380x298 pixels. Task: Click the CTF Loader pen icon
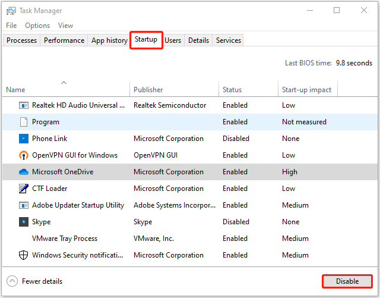(x=24, y=189)
